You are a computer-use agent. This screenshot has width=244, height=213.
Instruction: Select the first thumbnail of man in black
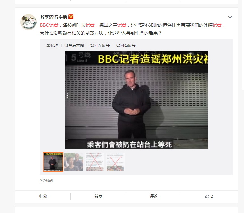point(53,162)
